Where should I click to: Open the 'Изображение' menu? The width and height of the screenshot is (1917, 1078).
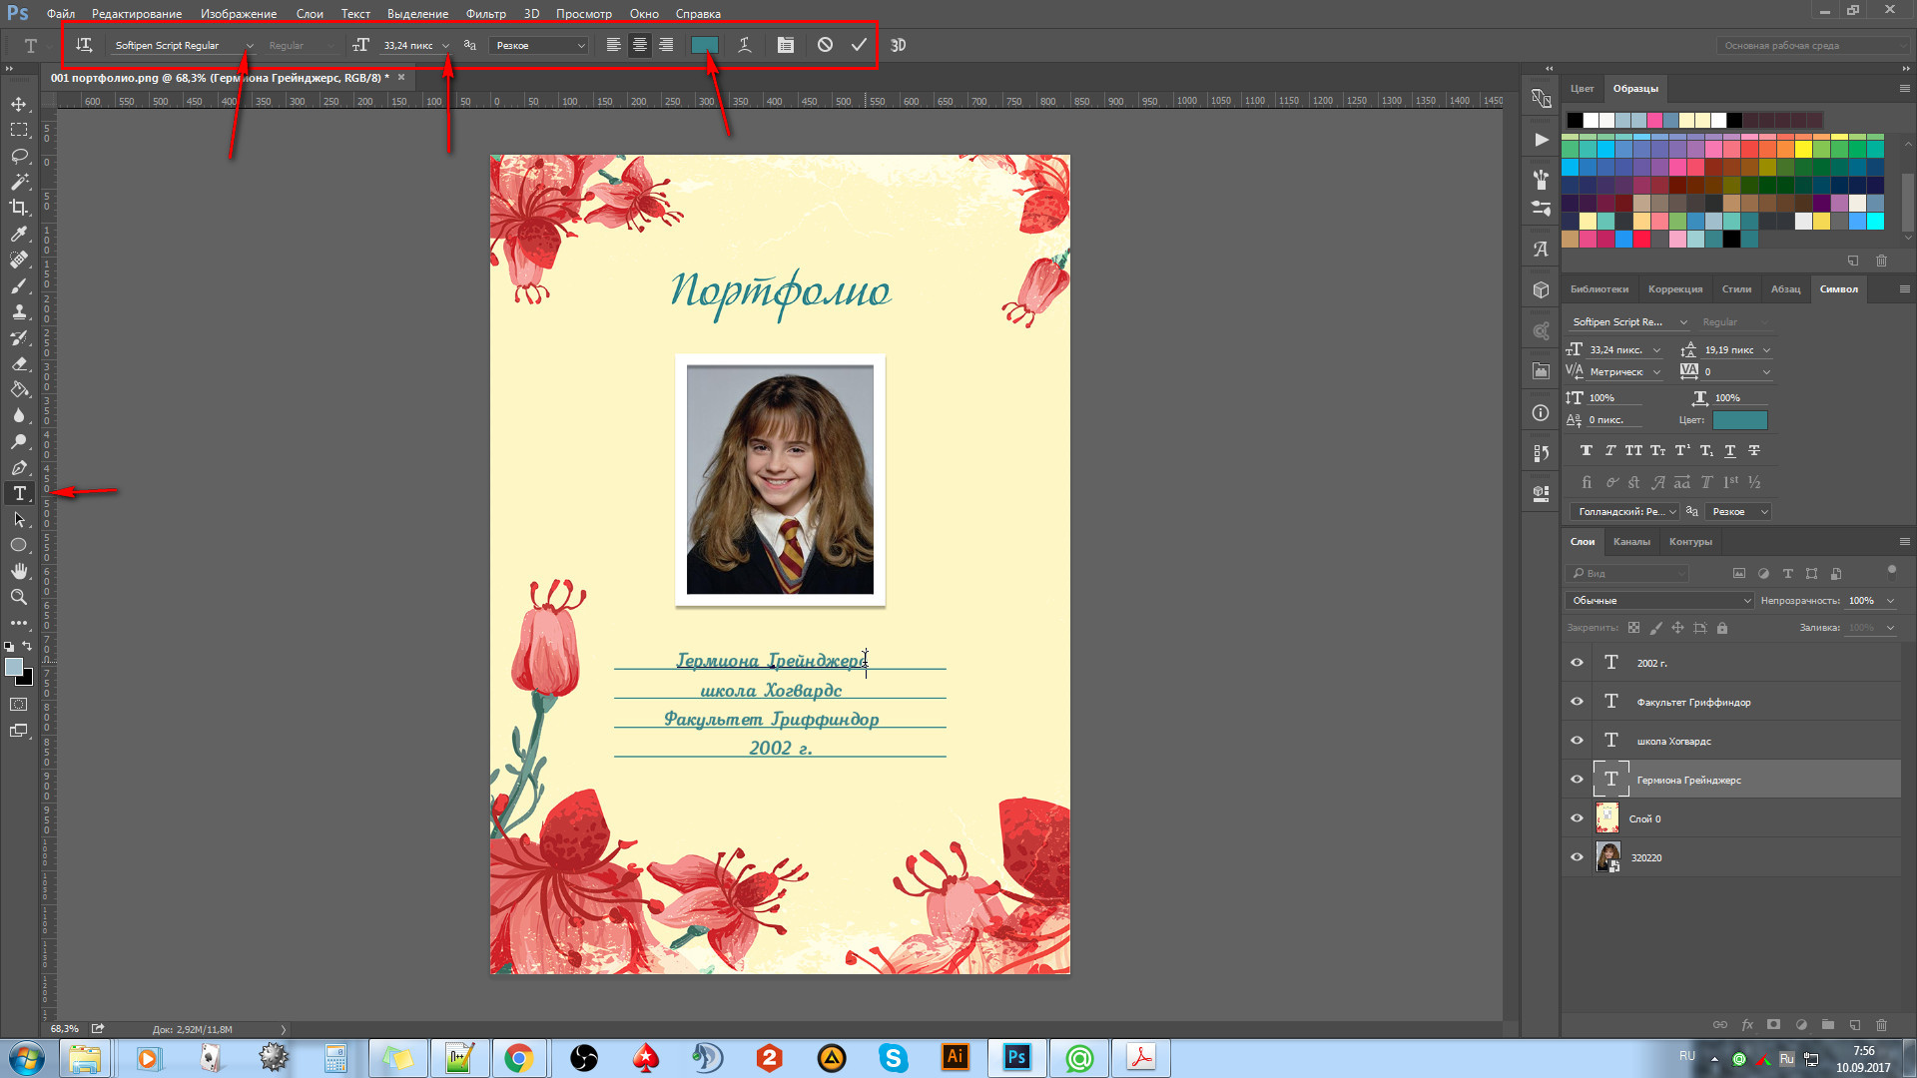click(239, 14)
